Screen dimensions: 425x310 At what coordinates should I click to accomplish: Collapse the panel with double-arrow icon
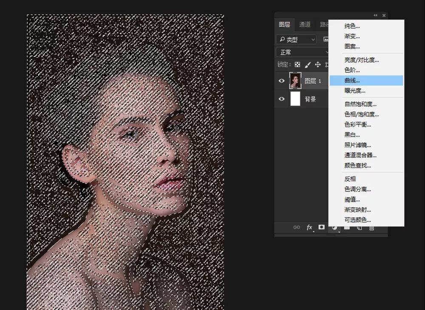click(375, 15)
